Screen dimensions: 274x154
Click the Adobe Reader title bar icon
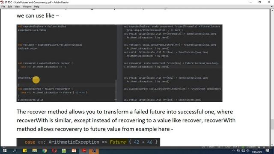2,2
